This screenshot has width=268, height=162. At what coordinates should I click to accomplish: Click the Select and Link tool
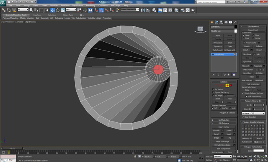tap(4, 10)
